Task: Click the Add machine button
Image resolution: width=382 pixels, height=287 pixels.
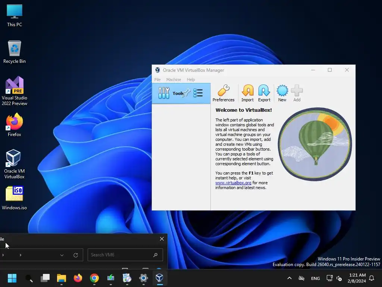Action: coord(297,93)
